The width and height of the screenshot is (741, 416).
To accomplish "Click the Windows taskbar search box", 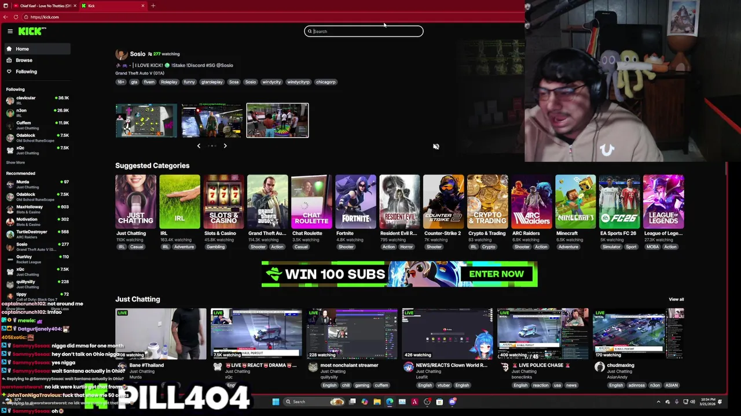I will click(x=313, y=402).
